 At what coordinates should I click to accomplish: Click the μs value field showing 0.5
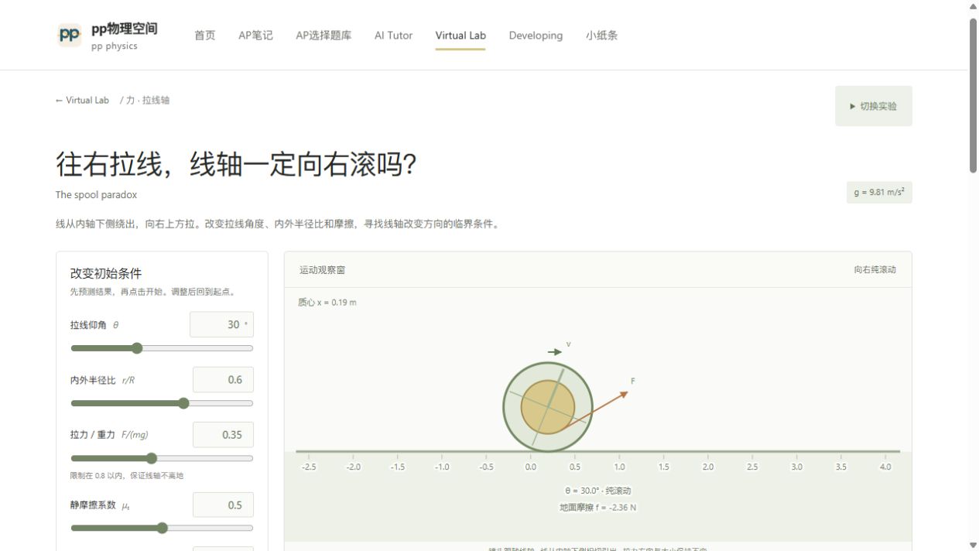tap(223, 505)
